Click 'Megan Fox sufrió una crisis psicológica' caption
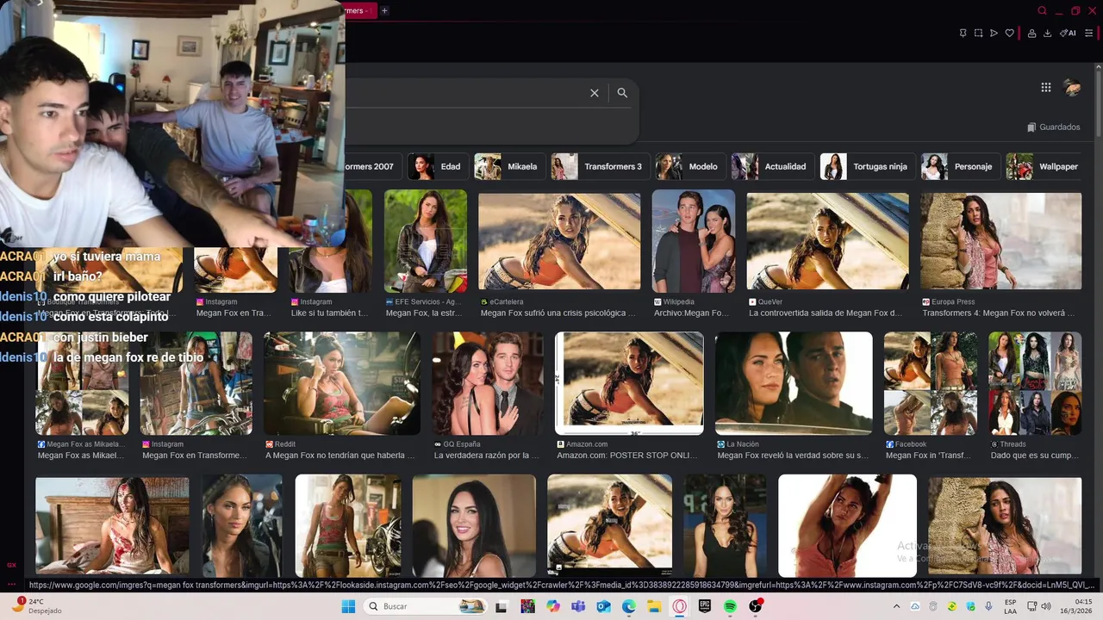 pos(558,313)
